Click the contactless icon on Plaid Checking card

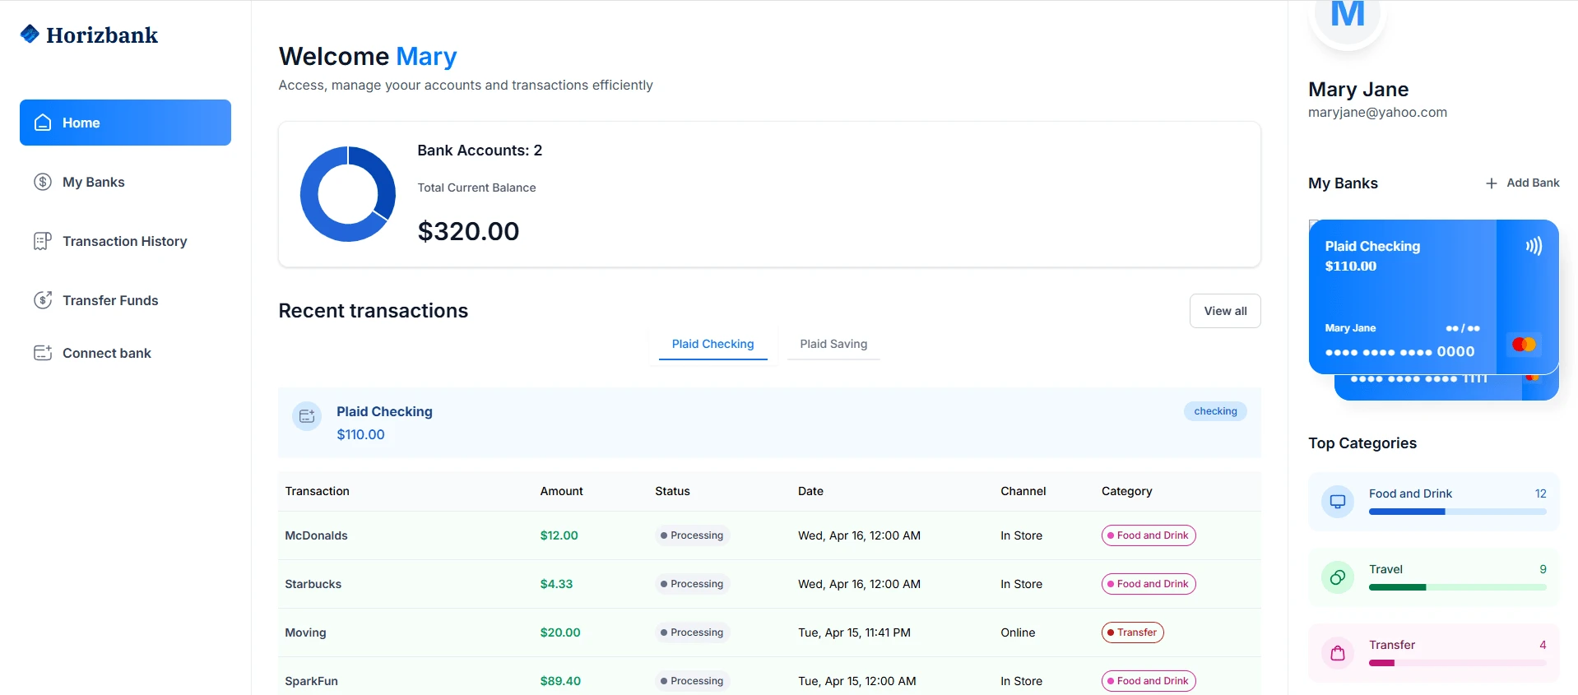point(1534,246)
